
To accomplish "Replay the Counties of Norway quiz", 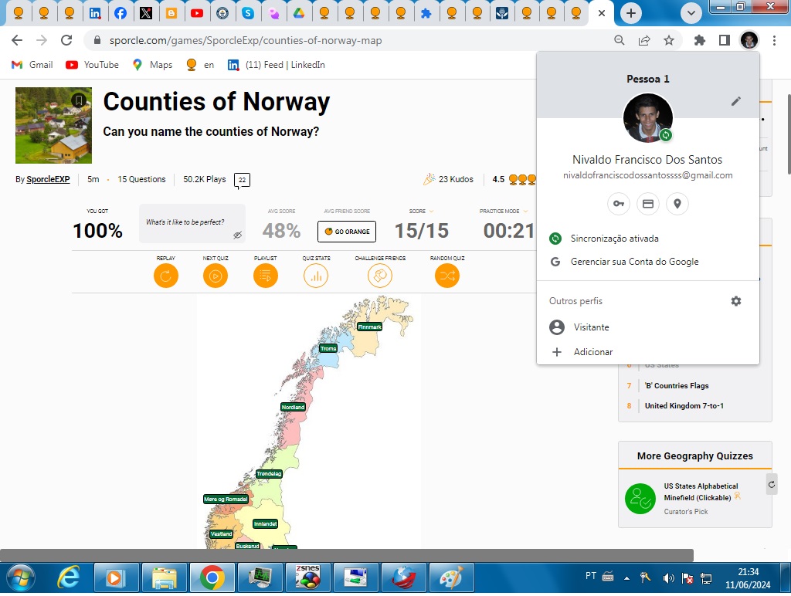I will [165, 275].
